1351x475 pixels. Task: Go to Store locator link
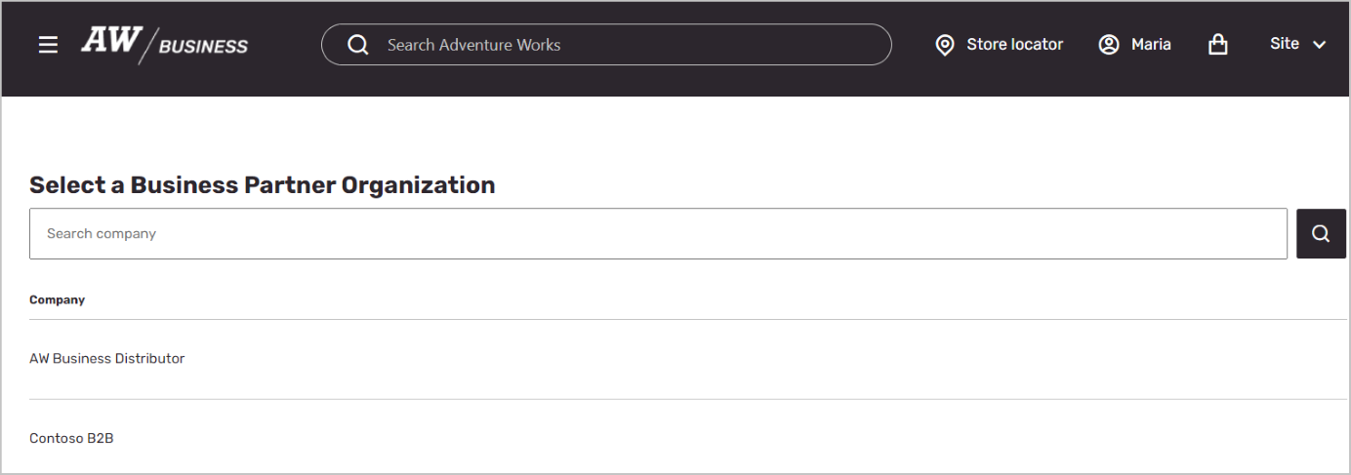1014,45
